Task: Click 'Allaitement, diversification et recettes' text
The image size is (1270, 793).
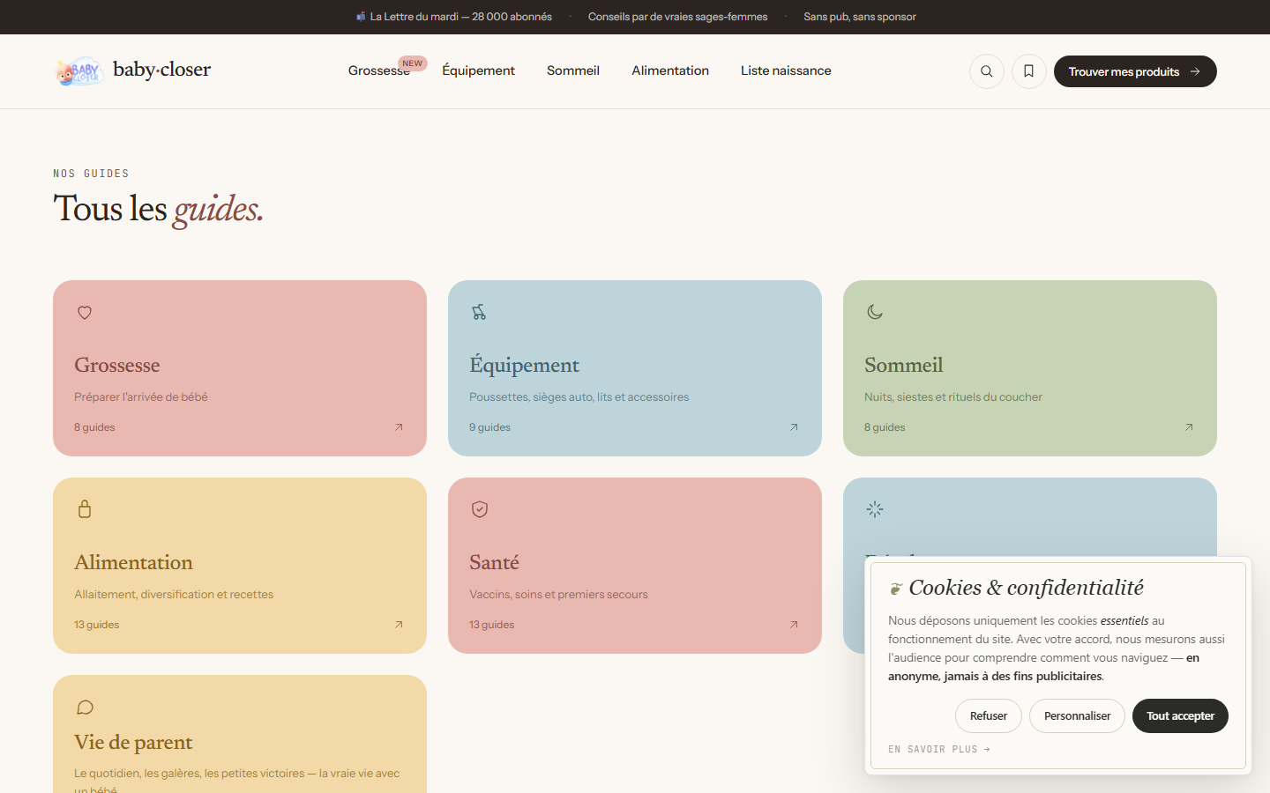Action: 174,595
